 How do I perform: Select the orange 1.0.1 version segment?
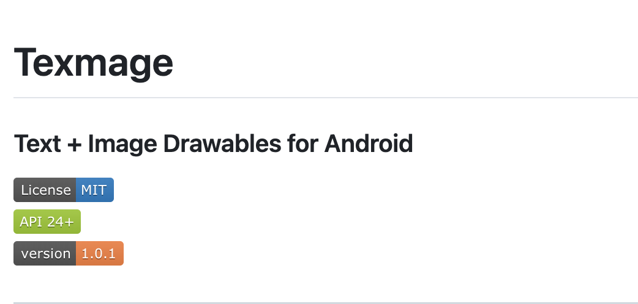99,253
